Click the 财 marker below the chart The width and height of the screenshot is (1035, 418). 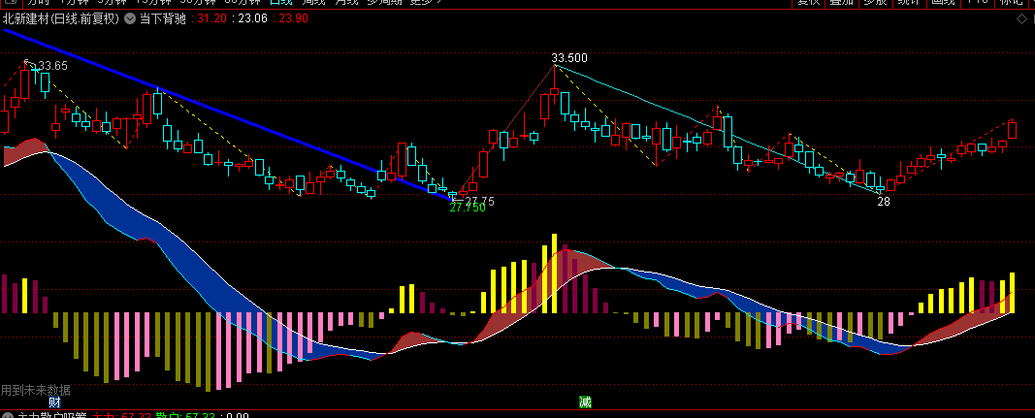click(x=54, y=402)
